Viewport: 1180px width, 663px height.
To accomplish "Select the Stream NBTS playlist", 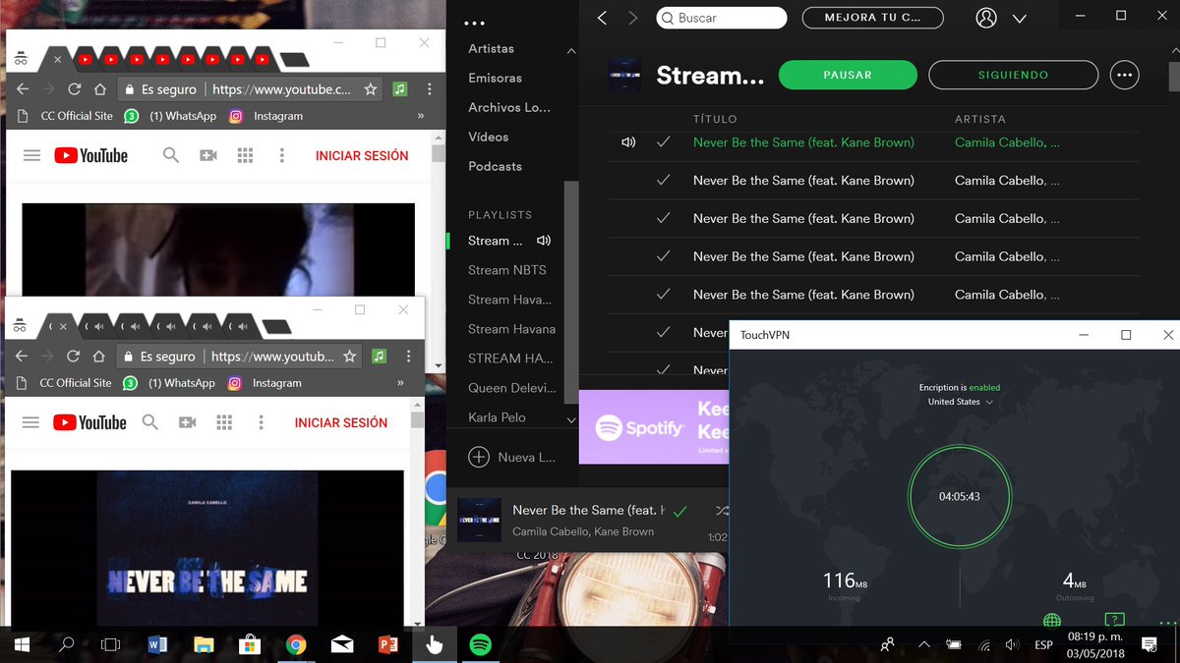I will [x=506, y=270].
